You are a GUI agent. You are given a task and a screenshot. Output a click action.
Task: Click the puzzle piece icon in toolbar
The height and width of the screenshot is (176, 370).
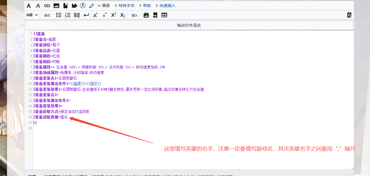(x=74, y=6)
